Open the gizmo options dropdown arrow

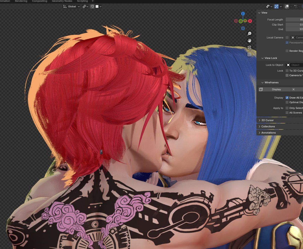(x=281, y=7)
